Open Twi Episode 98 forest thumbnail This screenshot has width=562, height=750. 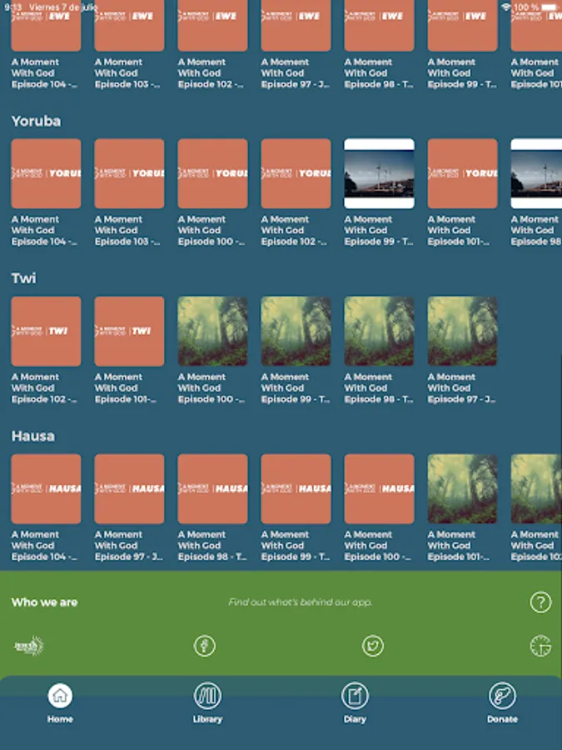point(379,331)
